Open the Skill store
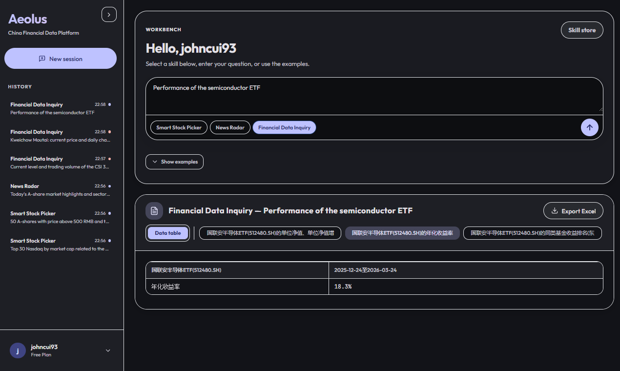 pos(582,30)
